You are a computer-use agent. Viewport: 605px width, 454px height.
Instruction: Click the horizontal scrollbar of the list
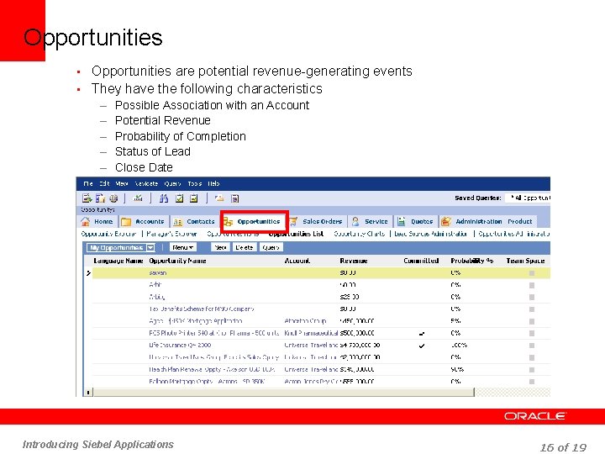click(x=283, y=393)
